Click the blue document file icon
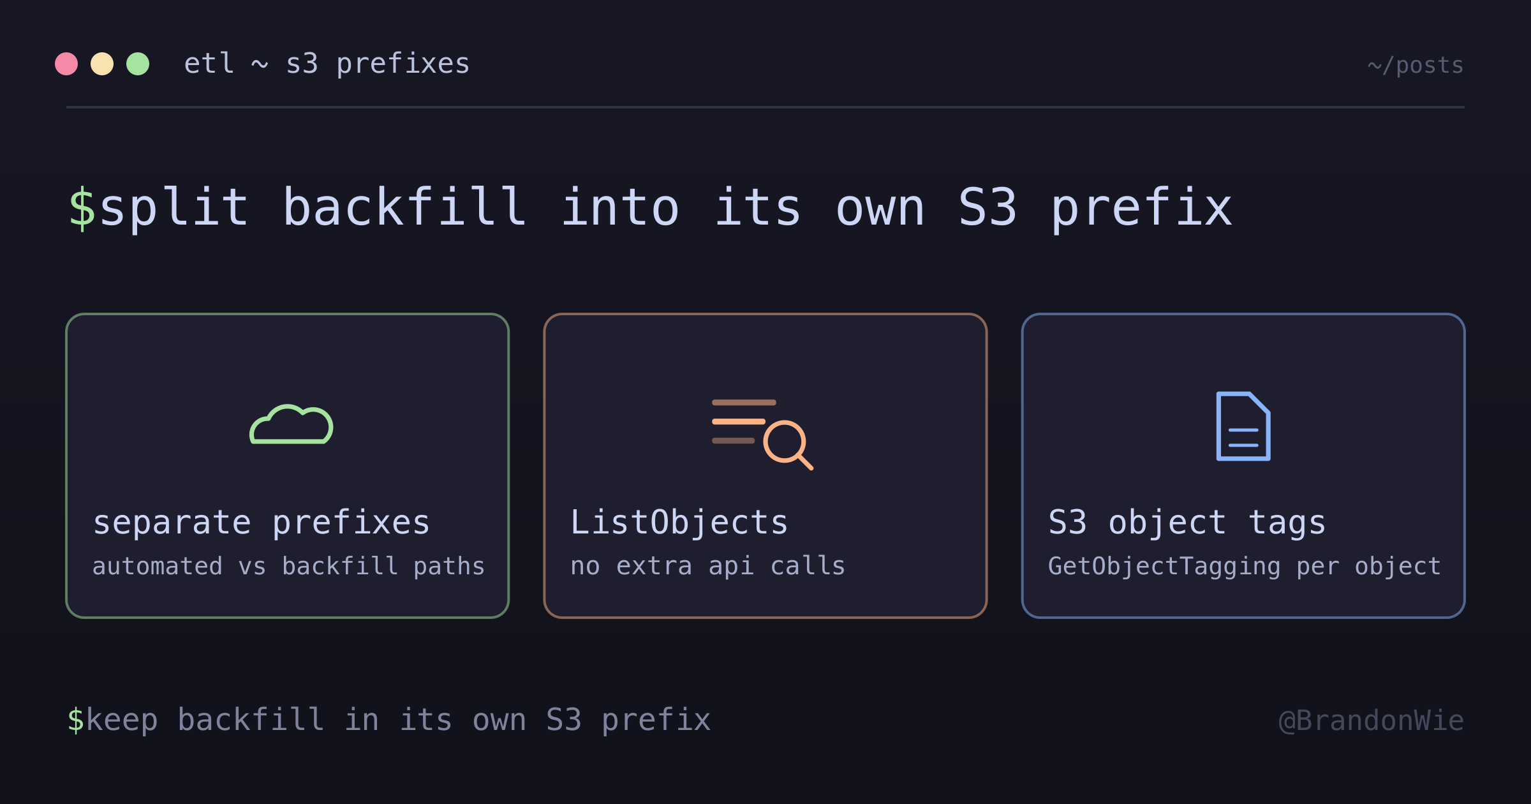1531x804 pixels. point(1243,426)
